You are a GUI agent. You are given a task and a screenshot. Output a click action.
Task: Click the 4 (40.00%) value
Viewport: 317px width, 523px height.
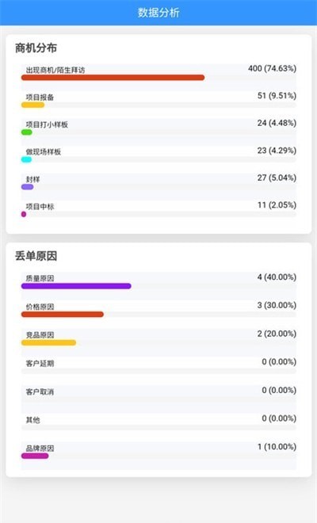(x=277, y=277)
